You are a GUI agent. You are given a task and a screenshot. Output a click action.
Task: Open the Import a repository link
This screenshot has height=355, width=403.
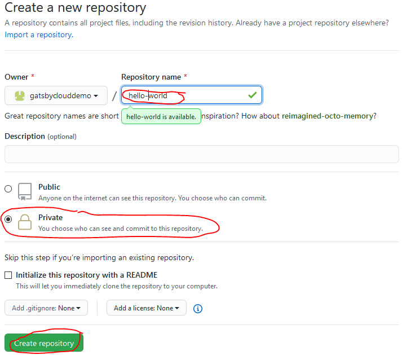click(x=39, y=34)
